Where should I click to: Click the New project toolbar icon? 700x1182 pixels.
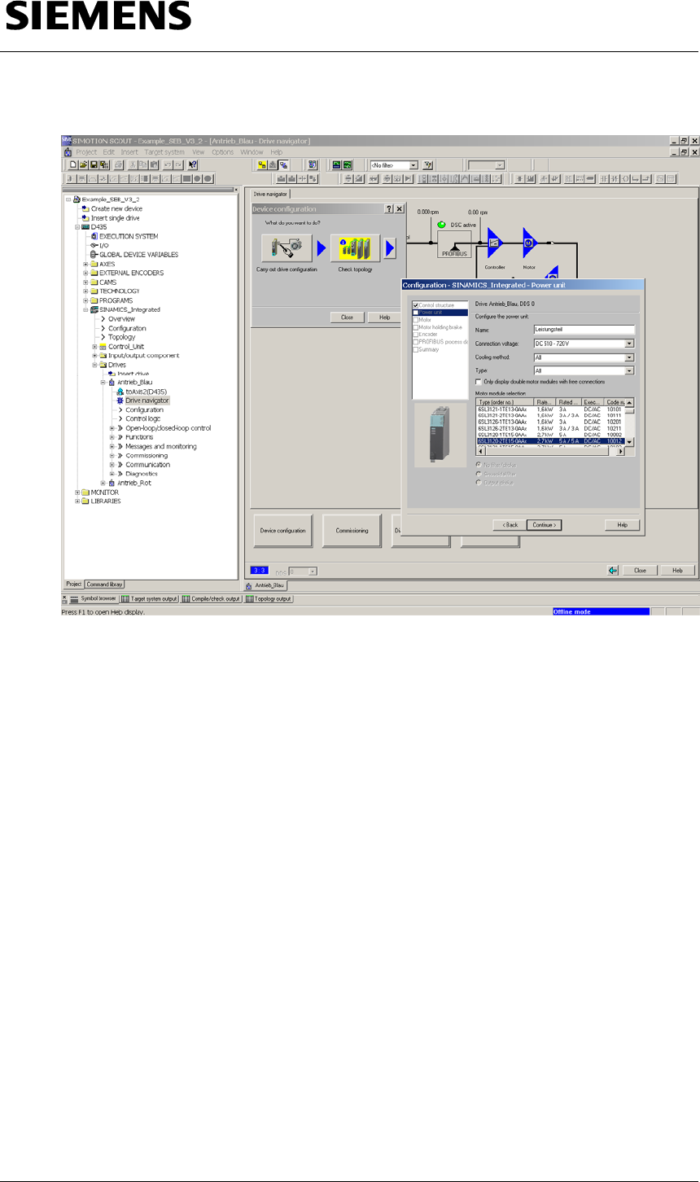point(72,164)
